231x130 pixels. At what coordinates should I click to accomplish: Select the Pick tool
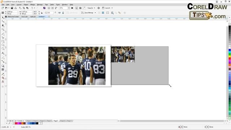pos(3,18)
